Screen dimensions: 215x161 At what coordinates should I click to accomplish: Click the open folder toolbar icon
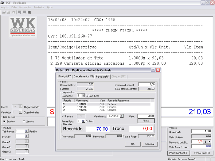(4, 13)
